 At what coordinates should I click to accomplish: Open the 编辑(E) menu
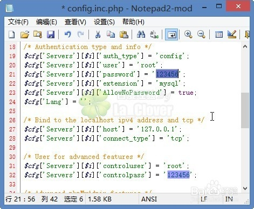coord(46,22)
